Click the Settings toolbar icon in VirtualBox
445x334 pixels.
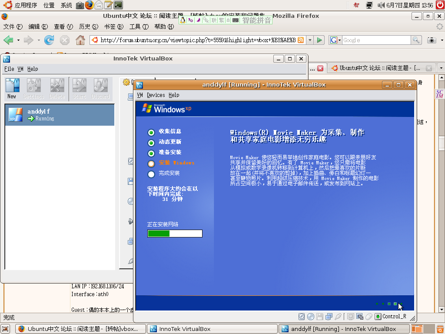[x=33, y=89]
